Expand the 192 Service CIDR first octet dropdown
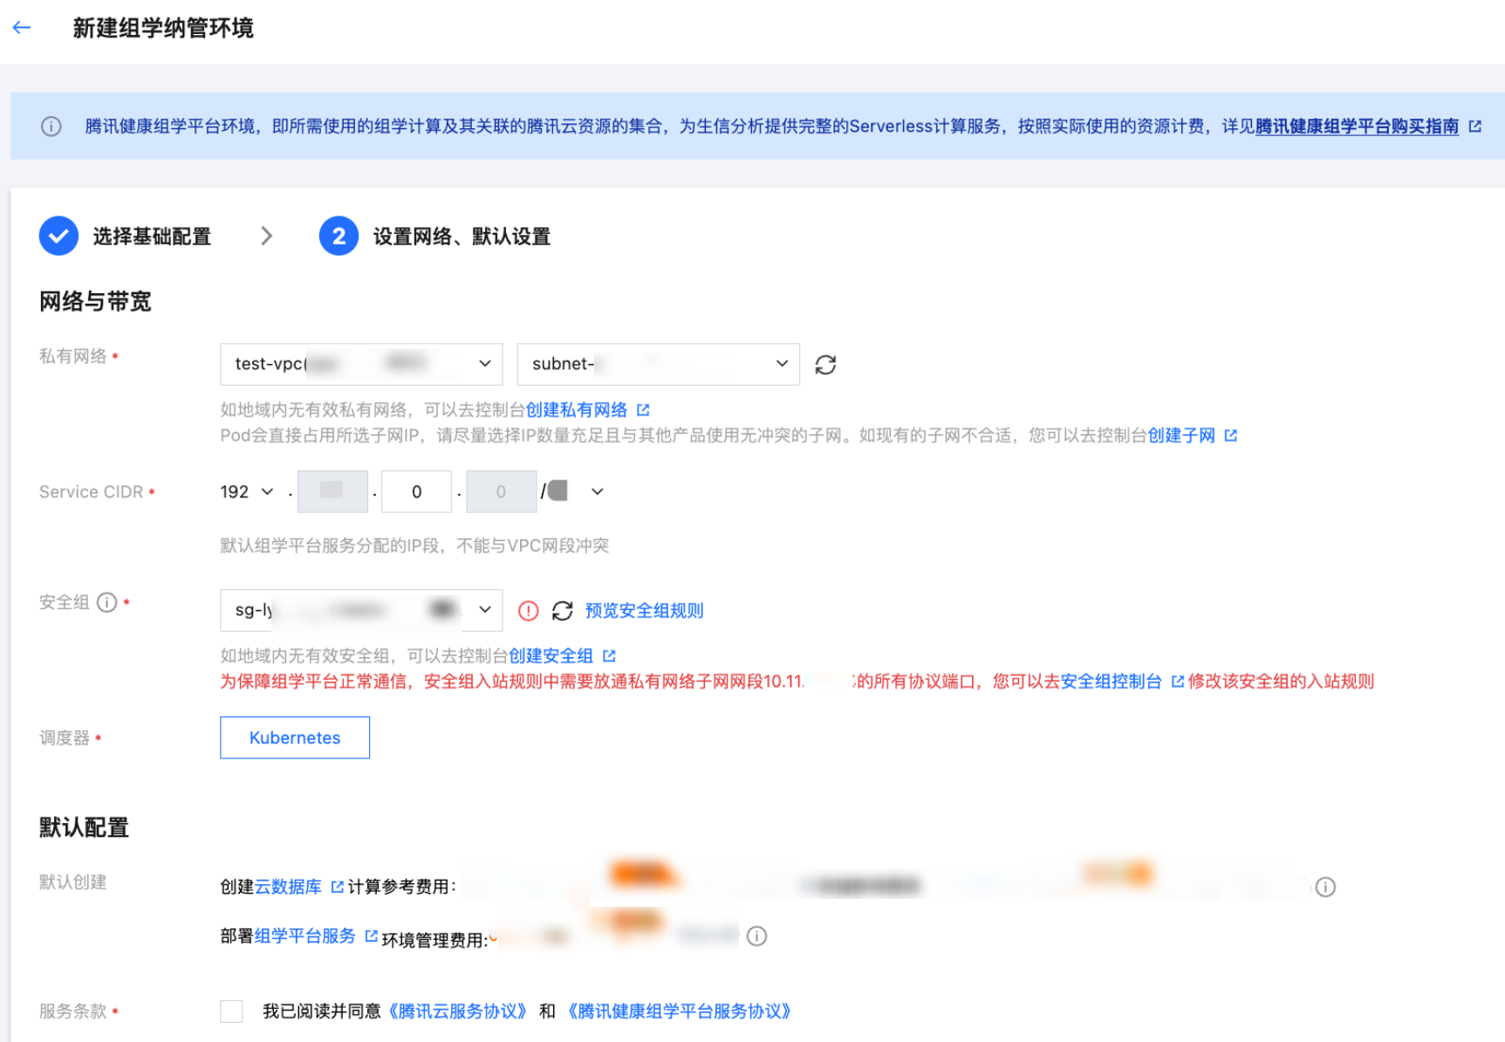Image resolution: width=1505 pixels, height=1042 pixels. pyautogui.click(x=247, y=492)
